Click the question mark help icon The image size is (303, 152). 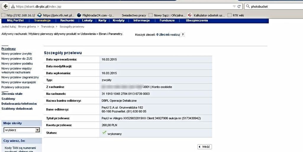(x=183, y=35)
